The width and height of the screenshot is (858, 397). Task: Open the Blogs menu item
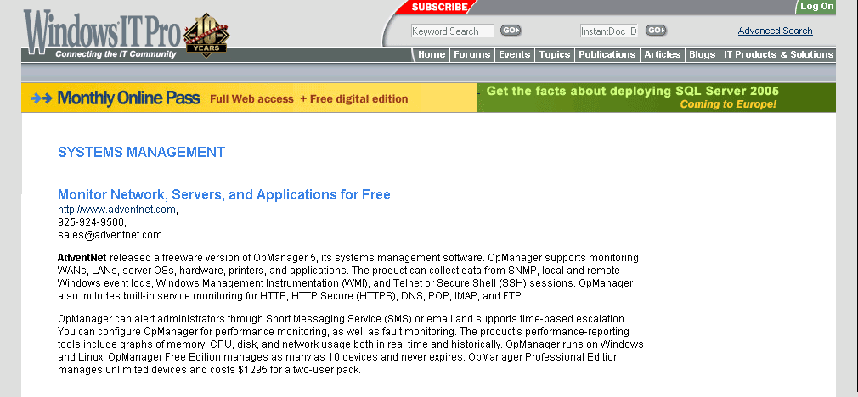[702, 54]
